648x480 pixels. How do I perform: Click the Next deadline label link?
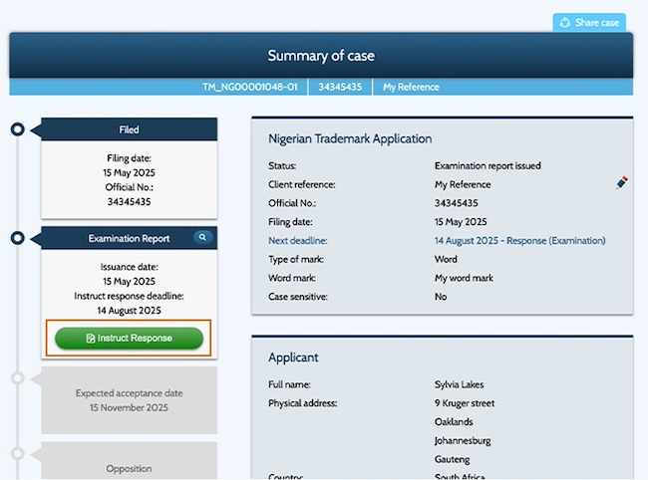(297, 241)
